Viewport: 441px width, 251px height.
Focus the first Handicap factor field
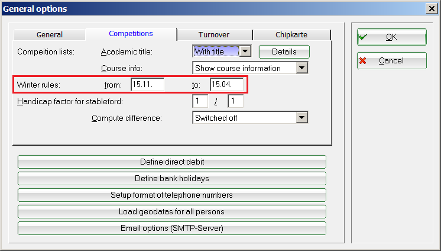coord(200,102)
